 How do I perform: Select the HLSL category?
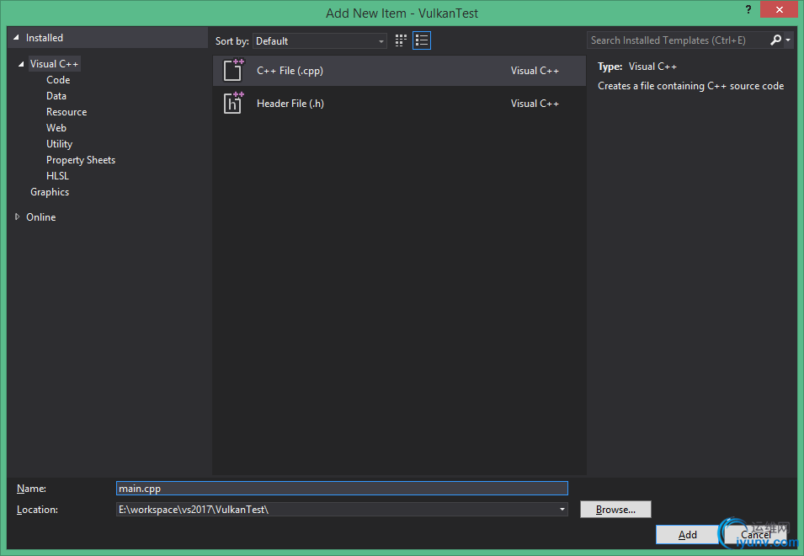(x=57, y=176)
